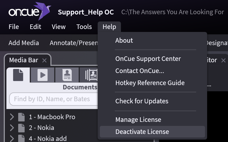Click the Annotate/Present toolbar button
228x142 pixels.
point(74,43)
